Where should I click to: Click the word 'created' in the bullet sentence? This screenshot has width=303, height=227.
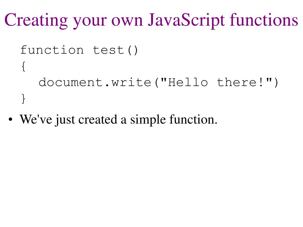(x=98, y=119)
